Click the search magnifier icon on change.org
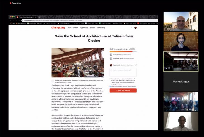Viewport: 204px width, 137px height. pyautogui.click(x=131, y=28)
